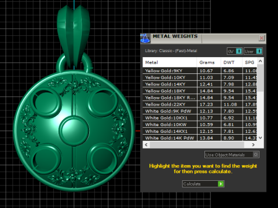Click the SPG column header

(x=250, y=62)
